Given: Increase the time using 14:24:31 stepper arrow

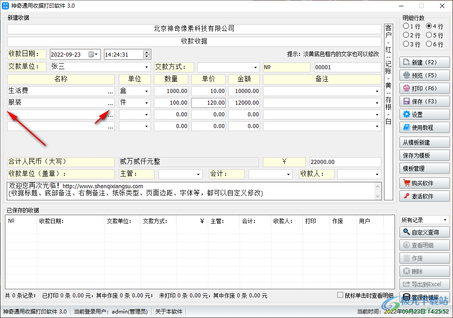Looking at the screenshot, I should (145, 52).
